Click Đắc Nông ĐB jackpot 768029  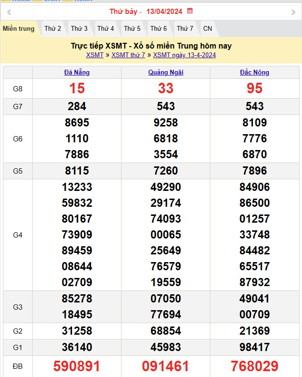[x=254, y=366]
